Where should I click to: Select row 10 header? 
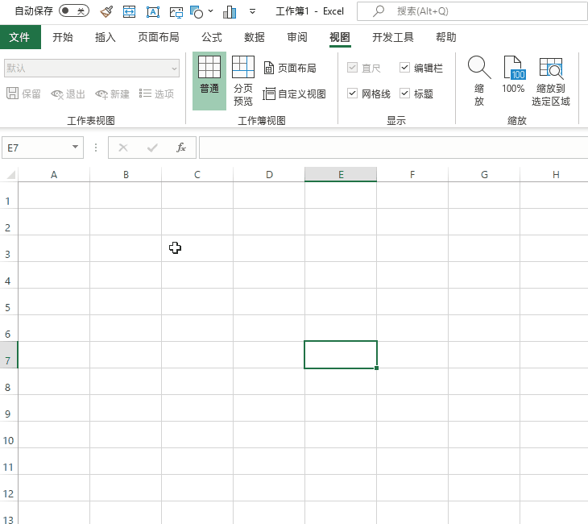(x=9, y=435)
